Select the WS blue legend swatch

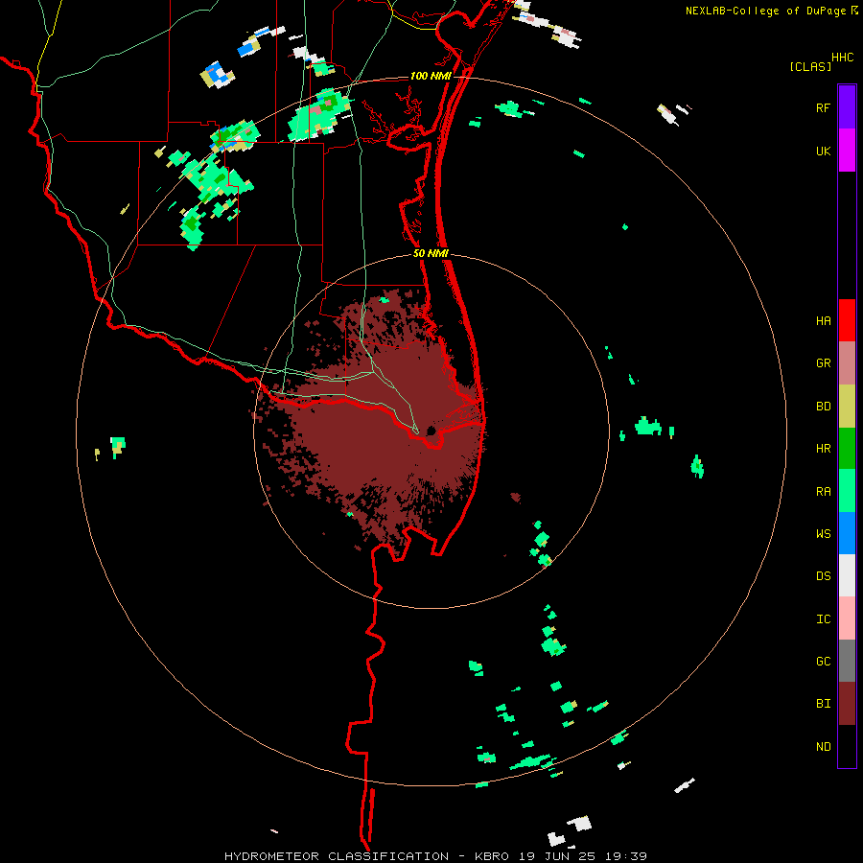(x=847, y=533)
